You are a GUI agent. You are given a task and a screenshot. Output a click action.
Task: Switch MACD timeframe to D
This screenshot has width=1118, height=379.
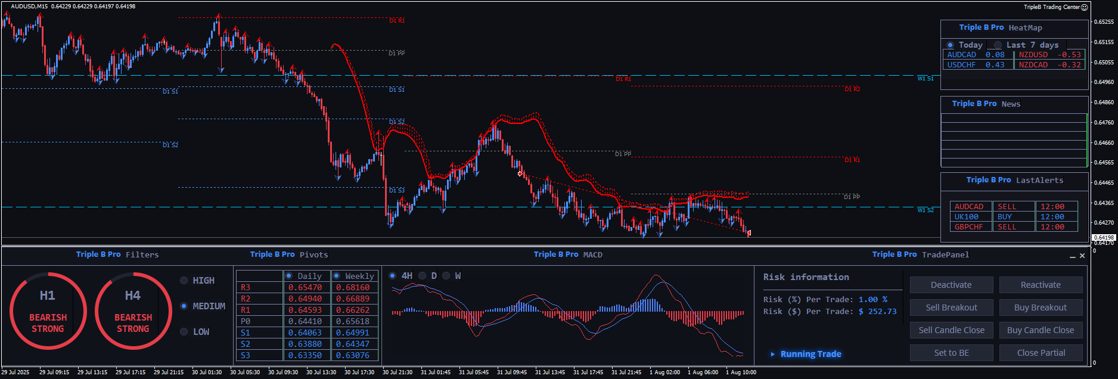423,276
